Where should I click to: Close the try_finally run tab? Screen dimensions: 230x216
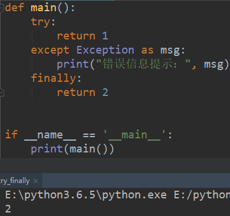point(35,181)
